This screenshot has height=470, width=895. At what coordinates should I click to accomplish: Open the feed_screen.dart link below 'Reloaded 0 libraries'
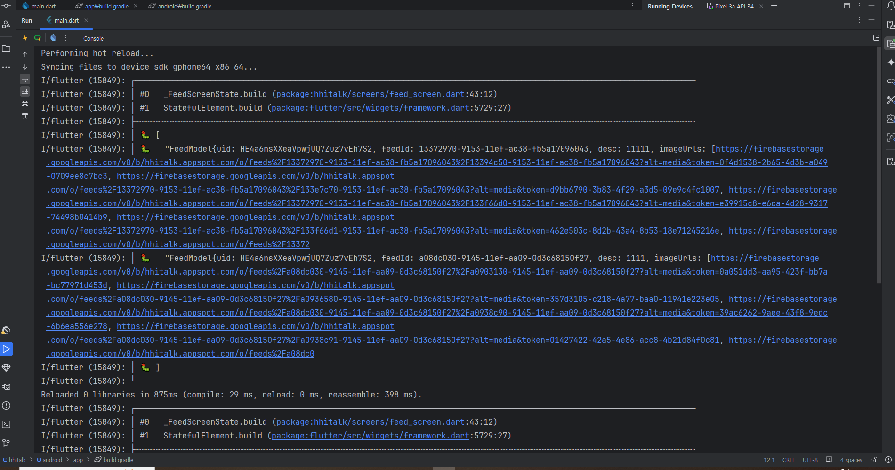370,422
